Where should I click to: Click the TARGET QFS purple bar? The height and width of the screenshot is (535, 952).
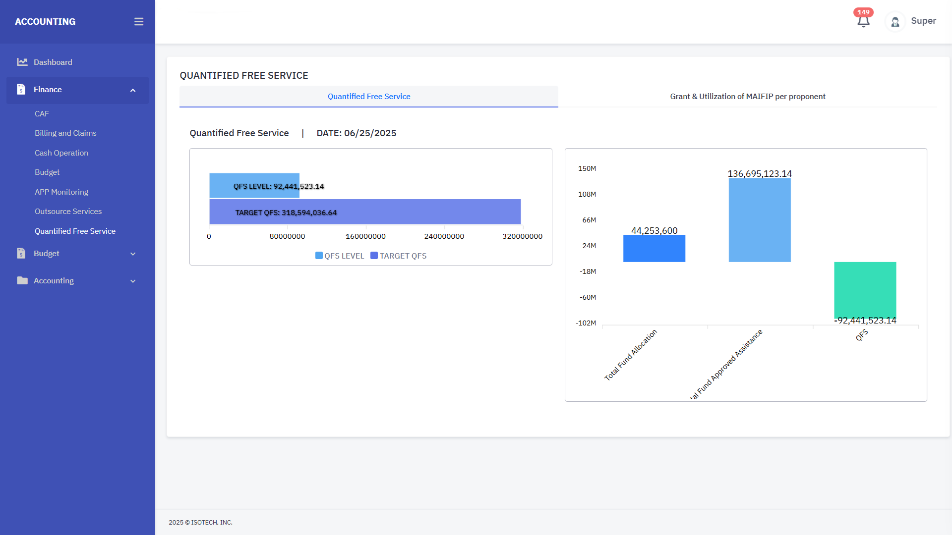tap(426, 212)
